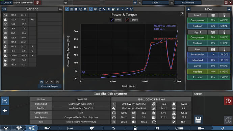The image size is (233, 131).
Task: Click the red calculator icon at top right
Action: coord(226,3)
